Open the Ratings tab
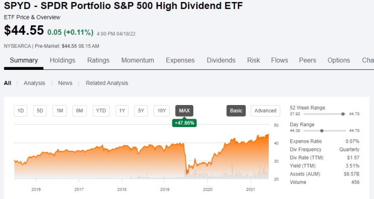Viewport: 374px width, 199px height. (x=98, y=60)
